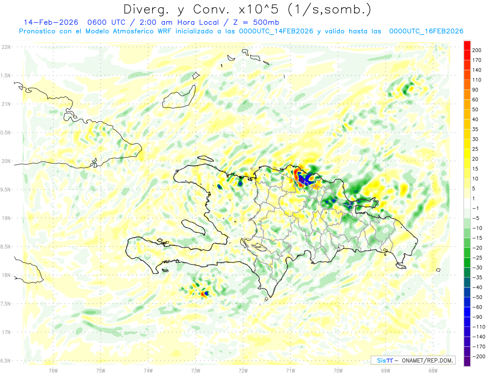Click the 72W longitude label
Viewport: 486px width, 376px height.
pos(243,370)
